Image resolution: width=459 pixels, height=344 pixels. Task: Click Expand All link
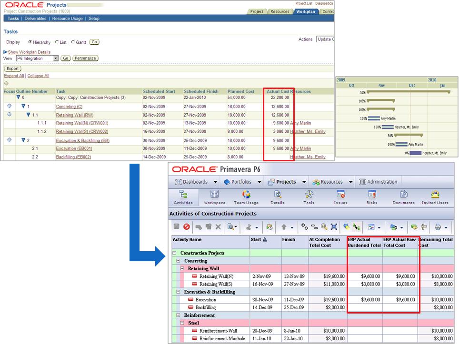(14, 76)
